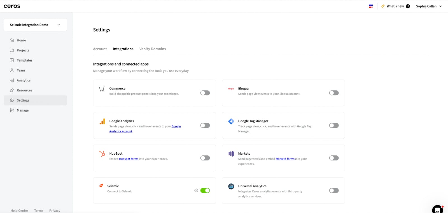Click the colorful apps grid icon
The height and width of the screenshot is (213, 448).
371,6
